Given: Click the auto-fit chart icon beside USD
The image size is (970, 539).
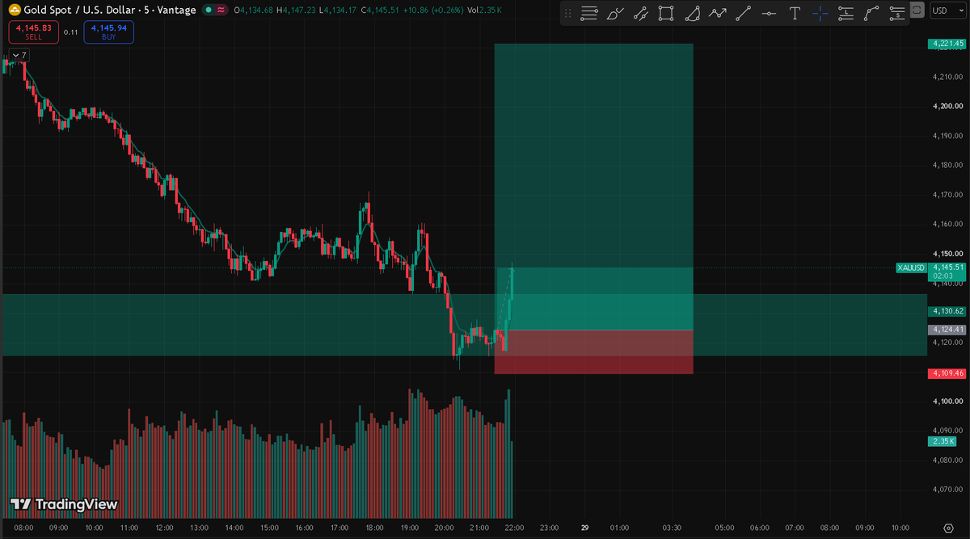Looking at the screenshot, I should (x=916, y=10).
